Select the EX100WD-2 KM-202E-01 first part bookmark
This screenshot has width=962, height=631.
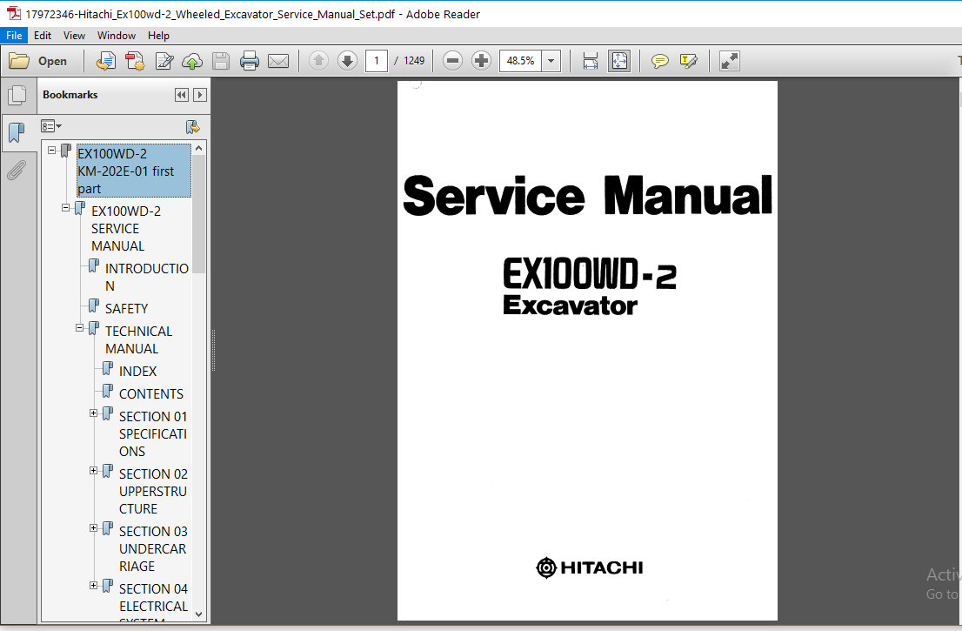coord(134,171)
